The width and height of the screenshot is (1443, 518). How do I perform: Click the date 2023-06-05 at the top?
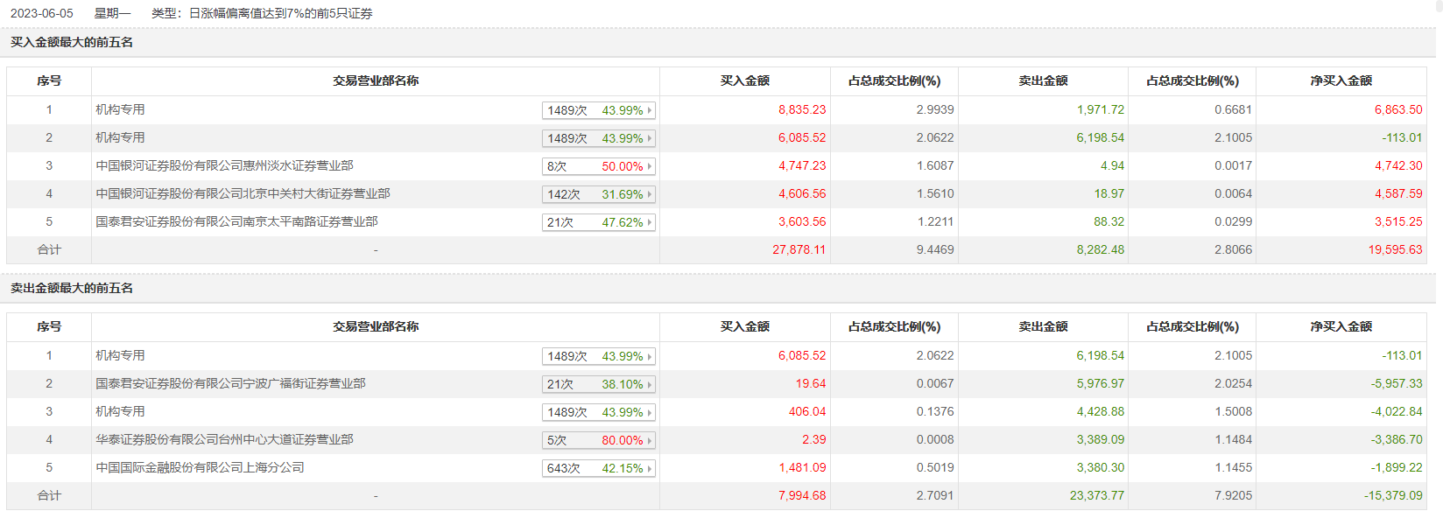tap(42, 13)
